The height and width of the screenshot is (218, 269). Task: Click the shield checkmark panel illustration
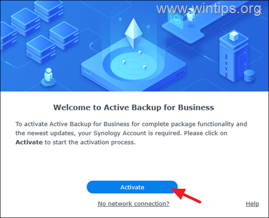[x=176, y=20]
